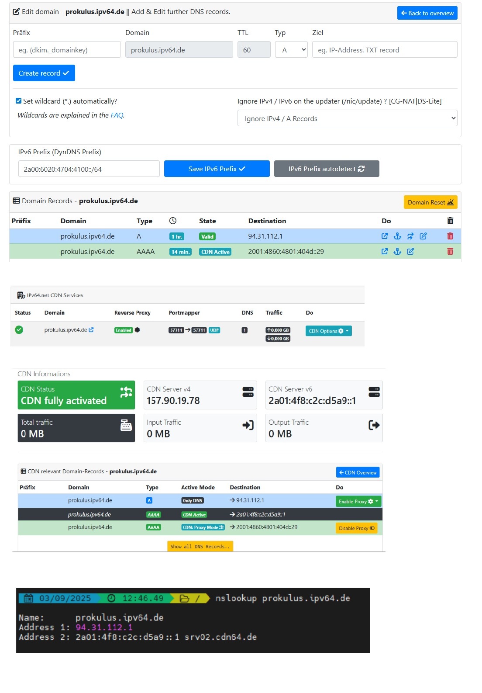
Task: Expand the Enable Proxy dropdown button
Action: 358,502
